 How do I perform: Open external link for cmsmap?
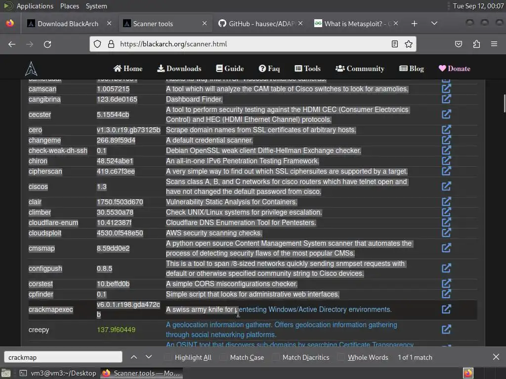pyautogui.click(x=446, y=248)
